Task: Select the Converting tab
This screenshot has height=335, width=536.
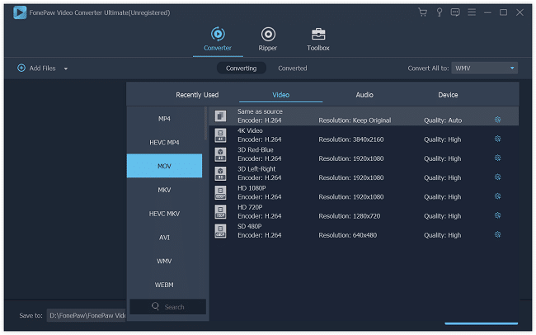Action: coord(241,68)
